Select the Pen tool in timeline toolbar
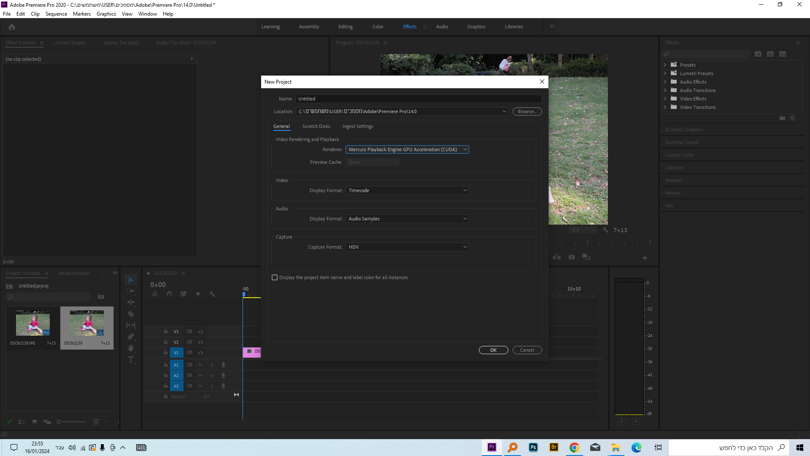Viewport: 810px width, 456px height. [131, 337]
